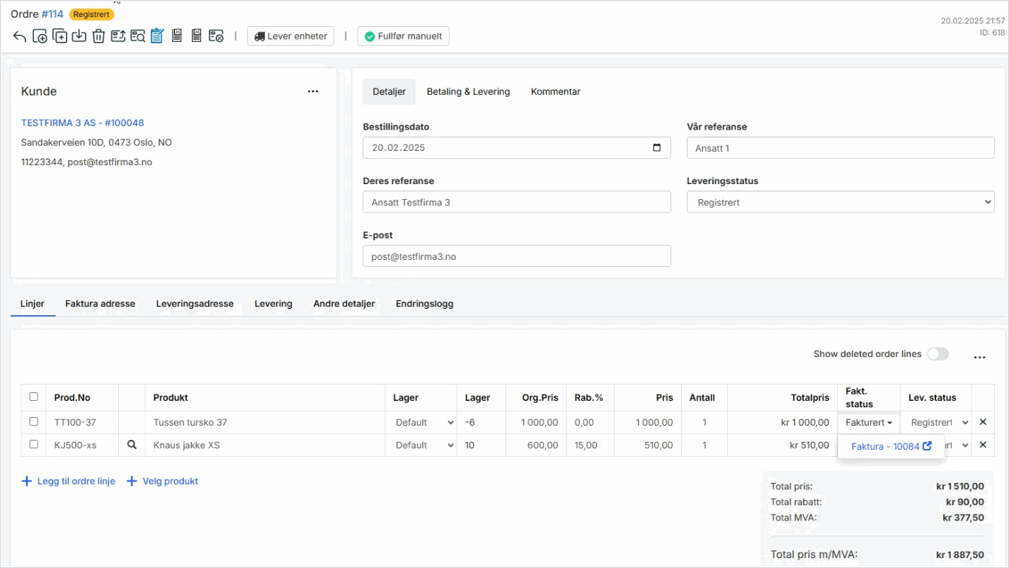Open the three-dot menu in Kunde panel
1009x568 pixels.
point(313,91)
